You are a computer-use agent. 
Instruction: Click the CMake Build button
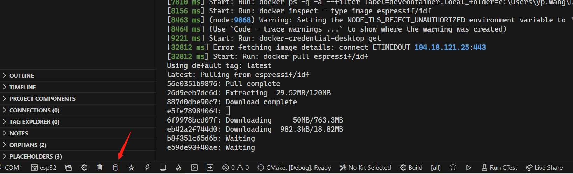point(411,168)
